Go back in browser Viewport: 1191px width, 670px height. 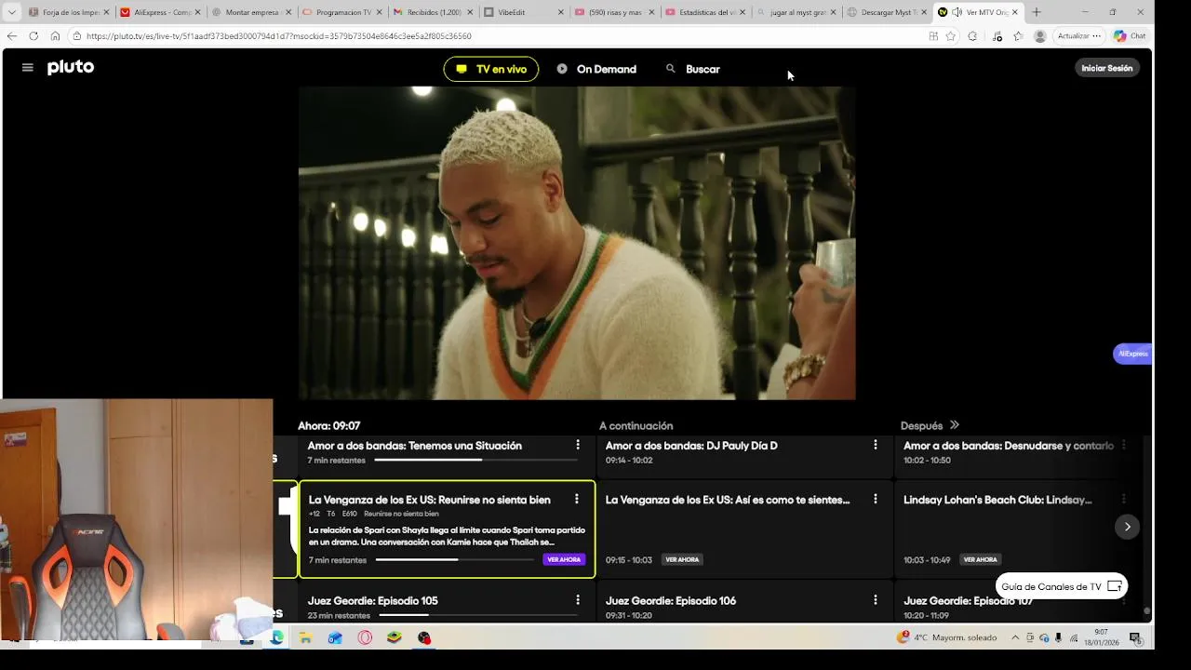click(x=11, y=36)
